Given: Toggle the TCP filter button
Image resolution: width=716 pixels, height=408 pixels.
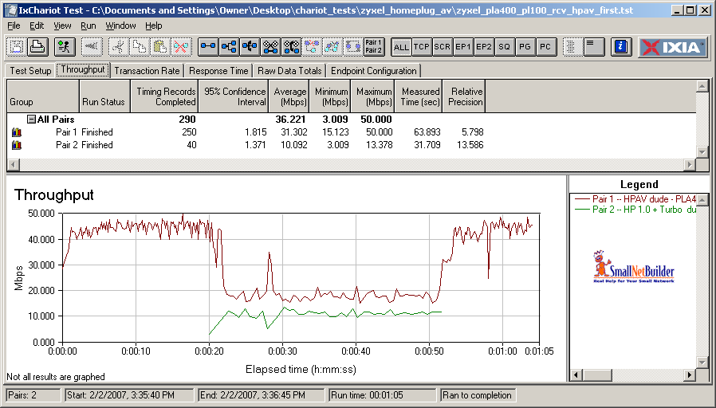Looking at the screenshot, I should tap(422, 47).
